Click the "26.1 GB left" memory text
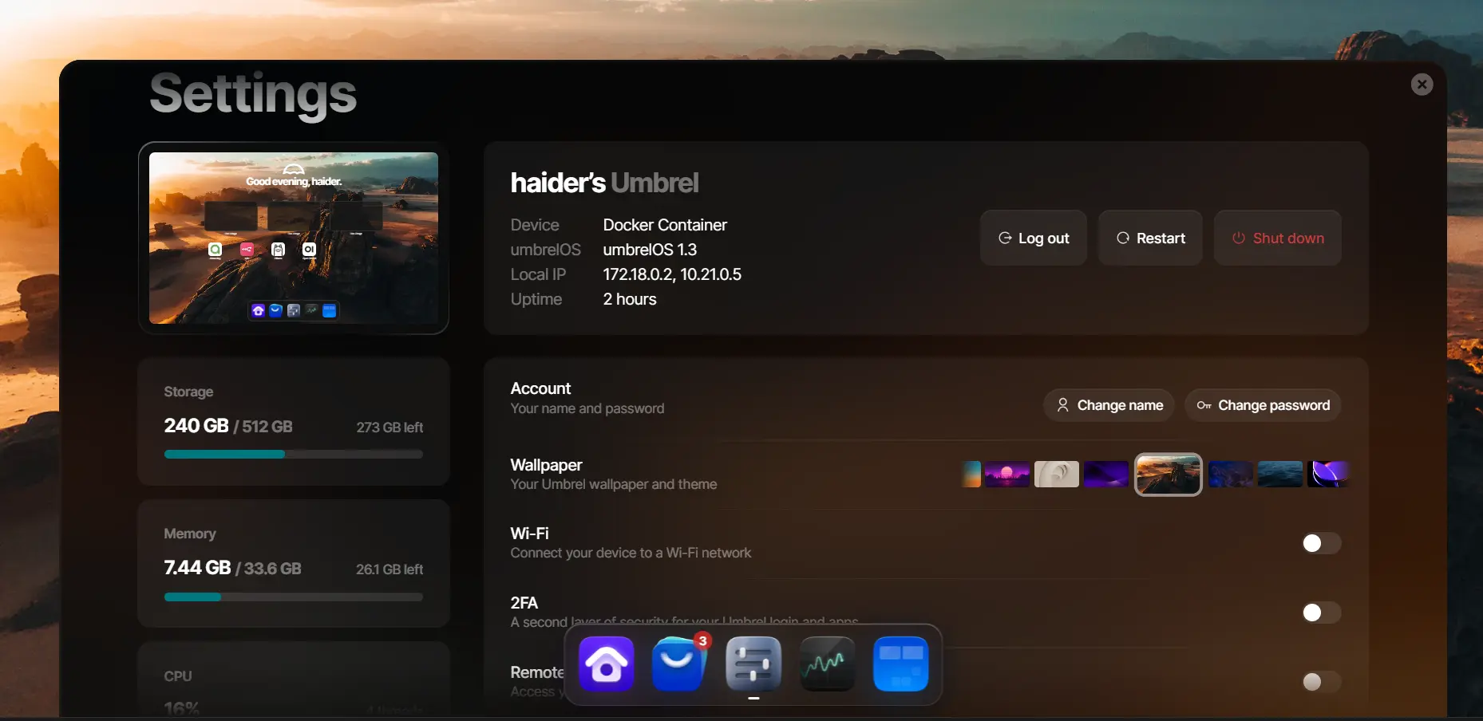This screenshot has width=1483, height=721. (x=390, y=569)
